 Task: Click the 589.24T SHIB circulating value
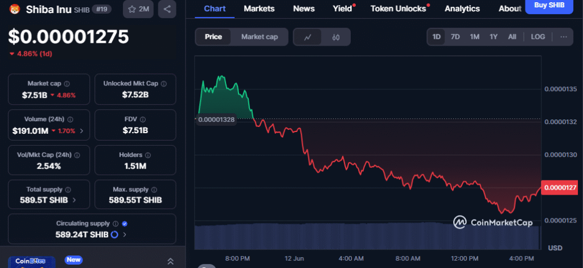pyautogui.click(x=82, y=234)
